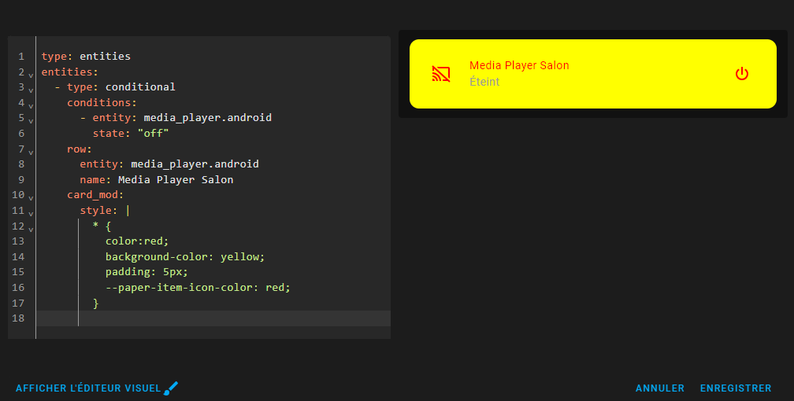Screen dimensions: 794x401
Task: Click the "off" state value on line 6
Action: (153, 134)
